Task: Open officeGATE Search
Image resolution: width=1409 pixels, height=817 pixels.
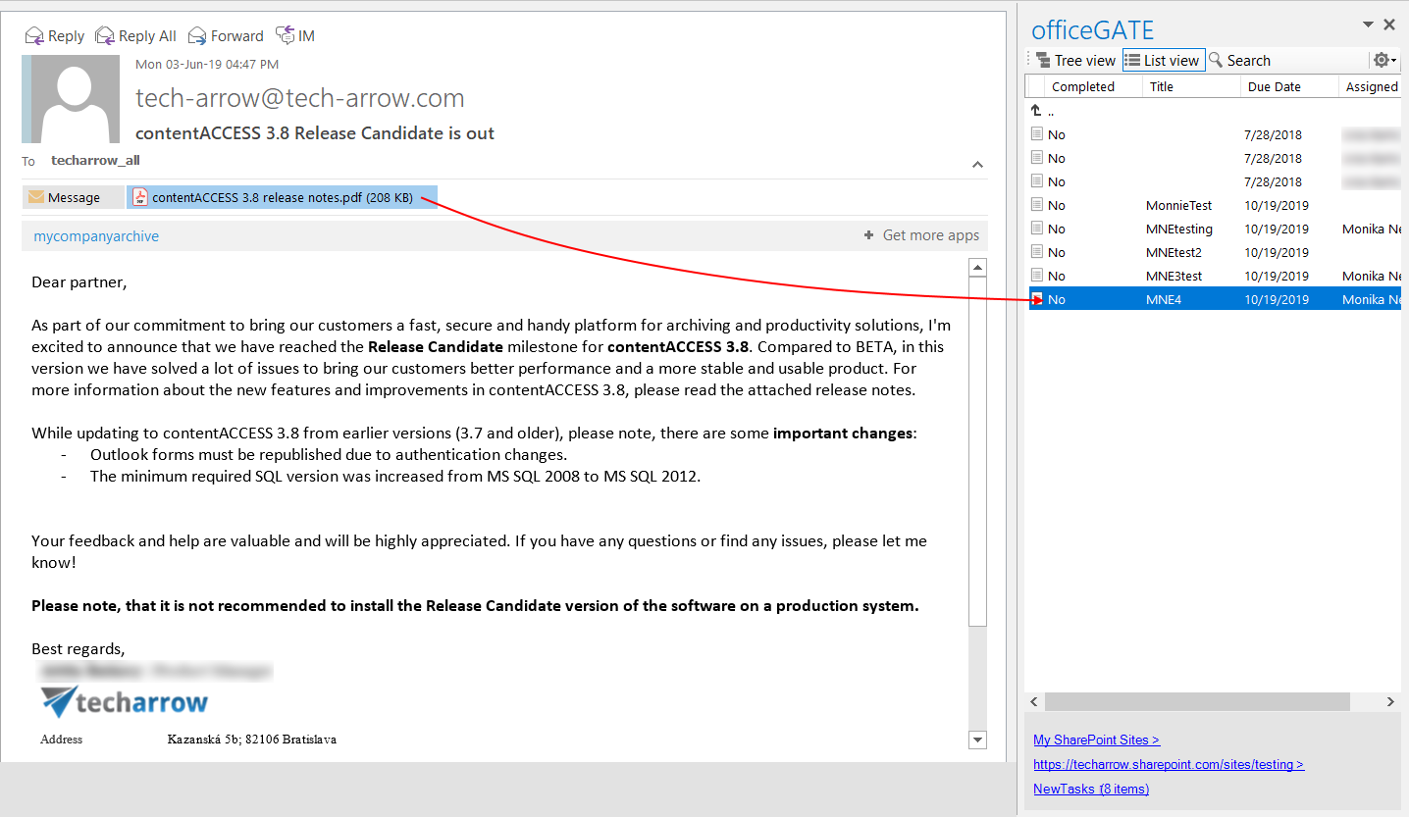Action: point(1239,61)
